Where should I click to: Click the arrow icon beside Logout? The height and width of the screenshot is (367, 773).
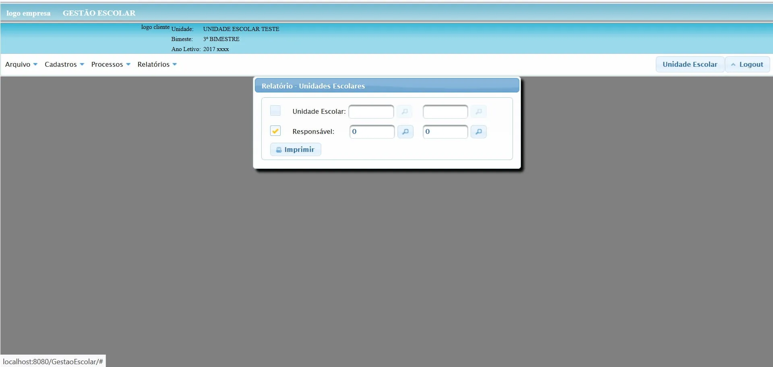point(733,65)
